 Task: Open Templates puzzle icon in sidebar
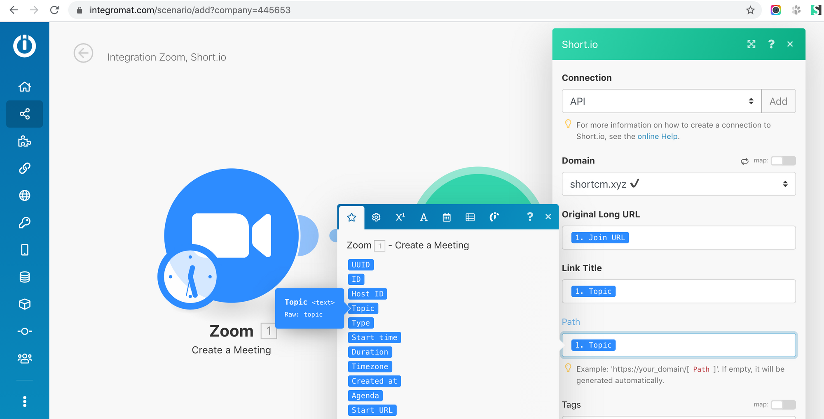coord(25,141)
